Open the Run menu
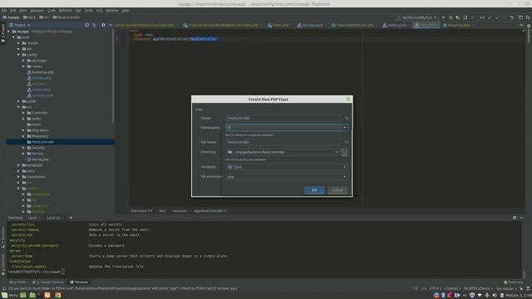The height and width of the screenshot is (299, 532). (78, 11)
